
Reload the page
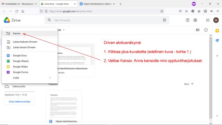pyautogui.click(x=17, y=11)
